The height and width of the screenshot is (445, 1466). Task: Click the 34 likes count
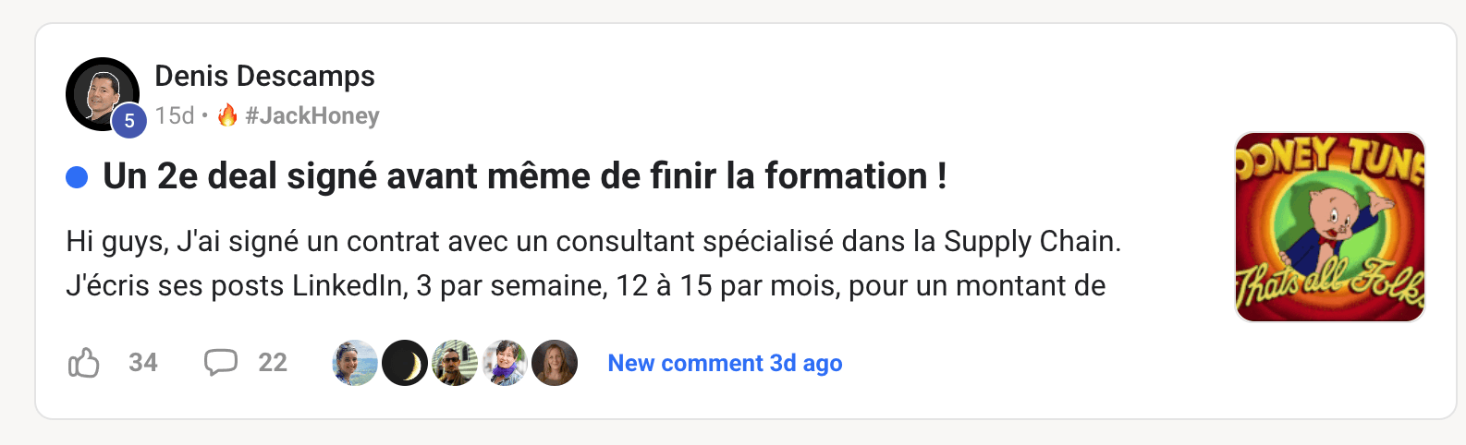[x=143, y=362]
